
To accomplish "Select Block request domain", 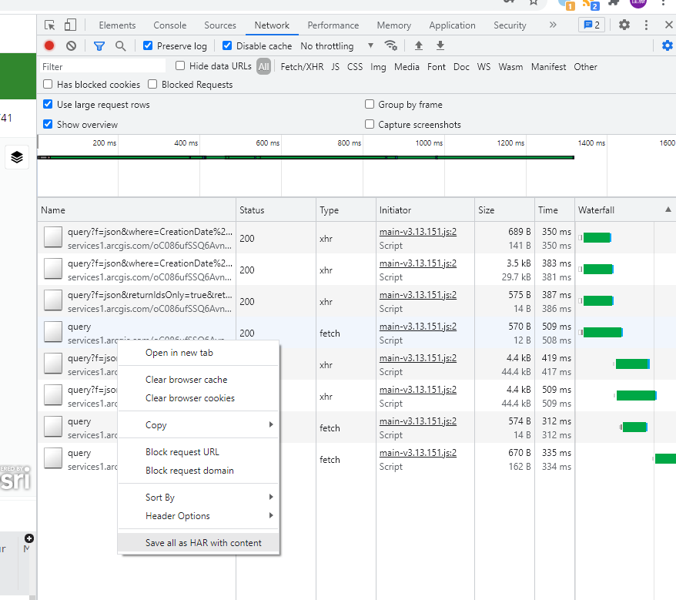I will pos(199,471).
